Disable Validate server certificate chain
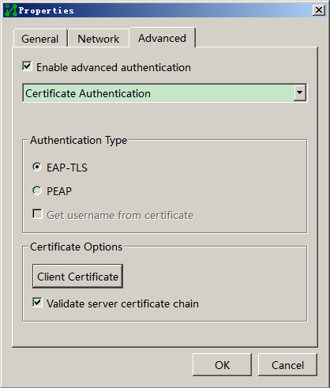The height and width of the screenshot is (388, 330). (x=37, y=303)
